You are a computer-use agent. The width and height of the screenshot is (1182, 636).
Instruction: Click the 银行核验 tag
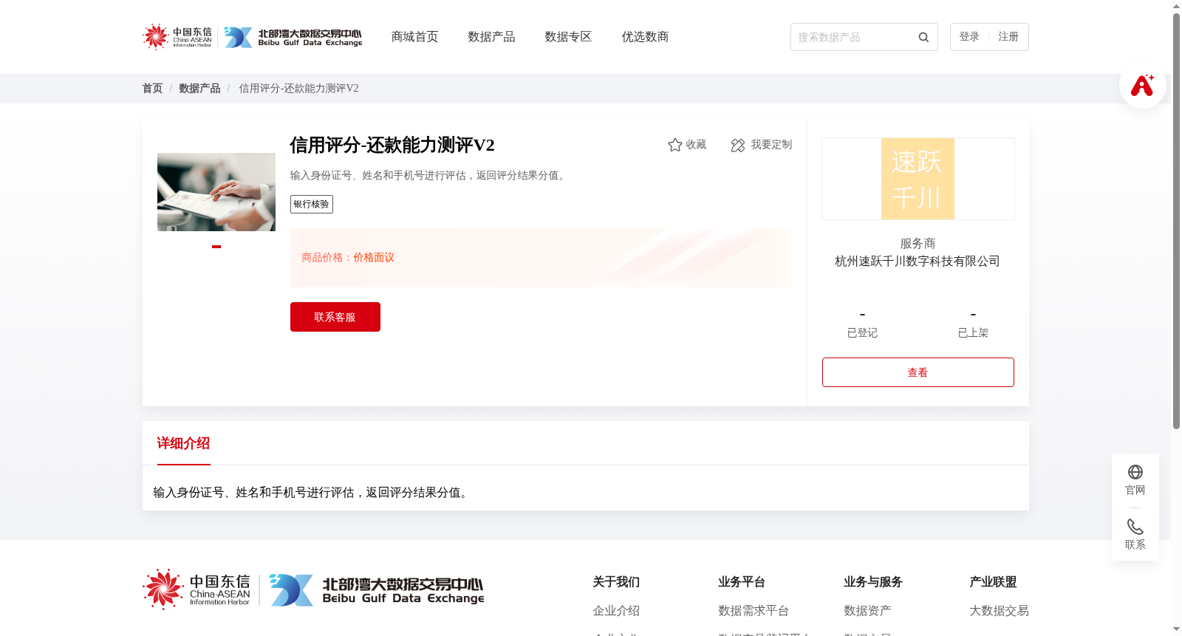click(312, 204)
